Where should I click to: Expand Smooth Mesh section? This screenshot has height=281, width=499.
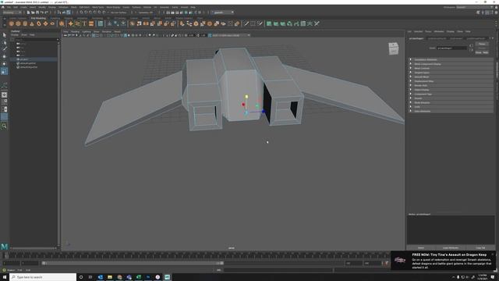click(x=451, y=76)
